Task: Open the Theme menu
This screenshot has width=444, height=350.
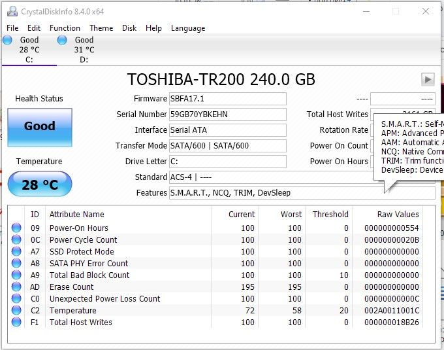Action: [101, 28]
